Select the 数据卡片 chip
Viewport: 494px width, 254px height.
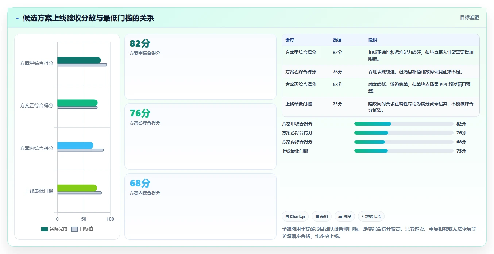tap(371, 216)
